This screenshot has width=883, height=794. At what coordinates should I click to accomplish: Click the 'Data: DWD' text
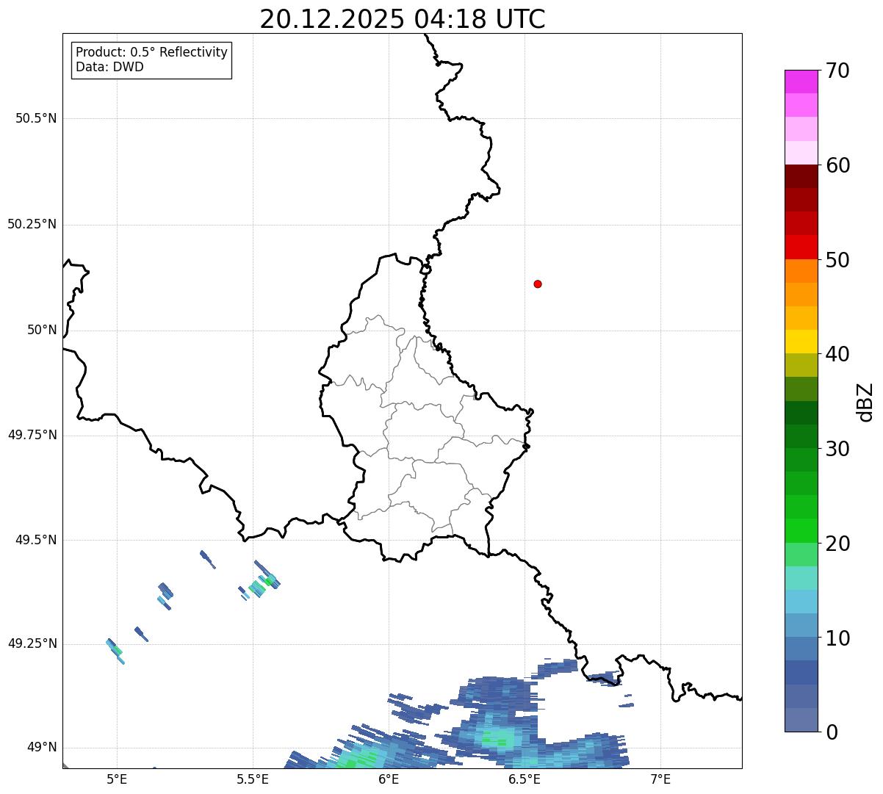tap(109, 67)
